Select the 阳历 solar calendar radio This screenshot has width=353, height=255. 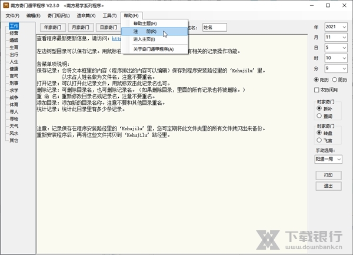[x=317, y=80]
